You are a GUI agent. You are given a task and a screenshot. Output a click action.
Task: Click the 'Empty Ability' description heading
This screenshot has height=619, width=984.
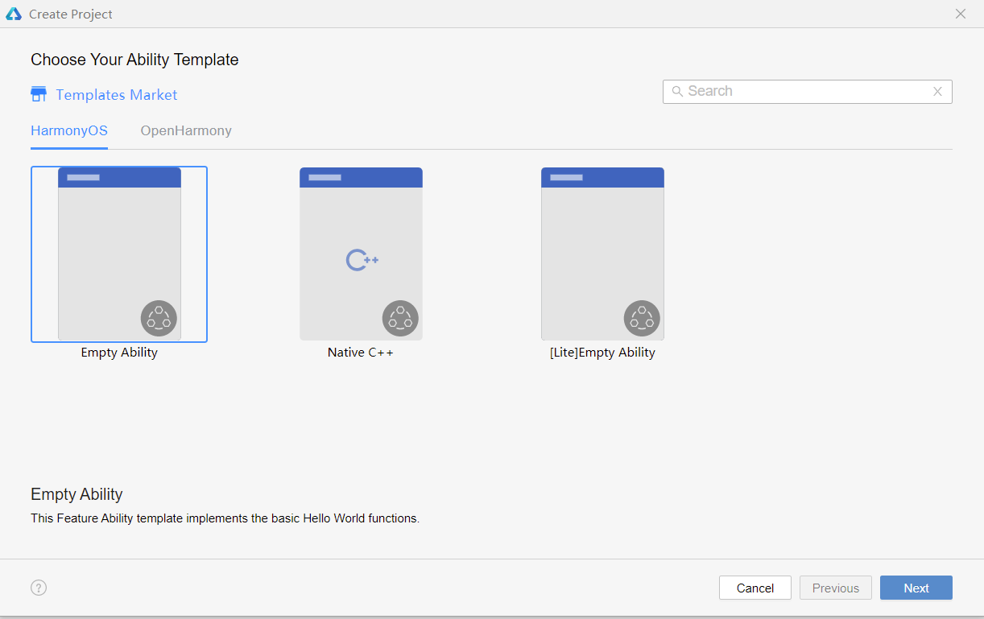tap(76, 494)
